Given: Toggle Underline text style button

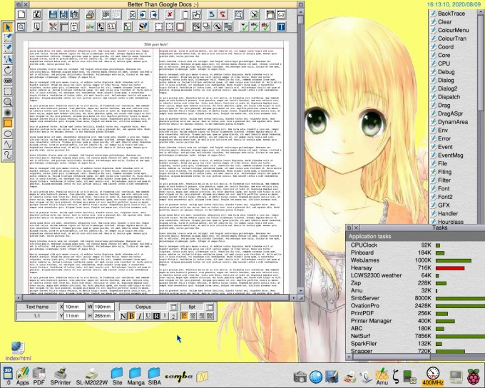Looking at the screenshot, I should (148, 316).
